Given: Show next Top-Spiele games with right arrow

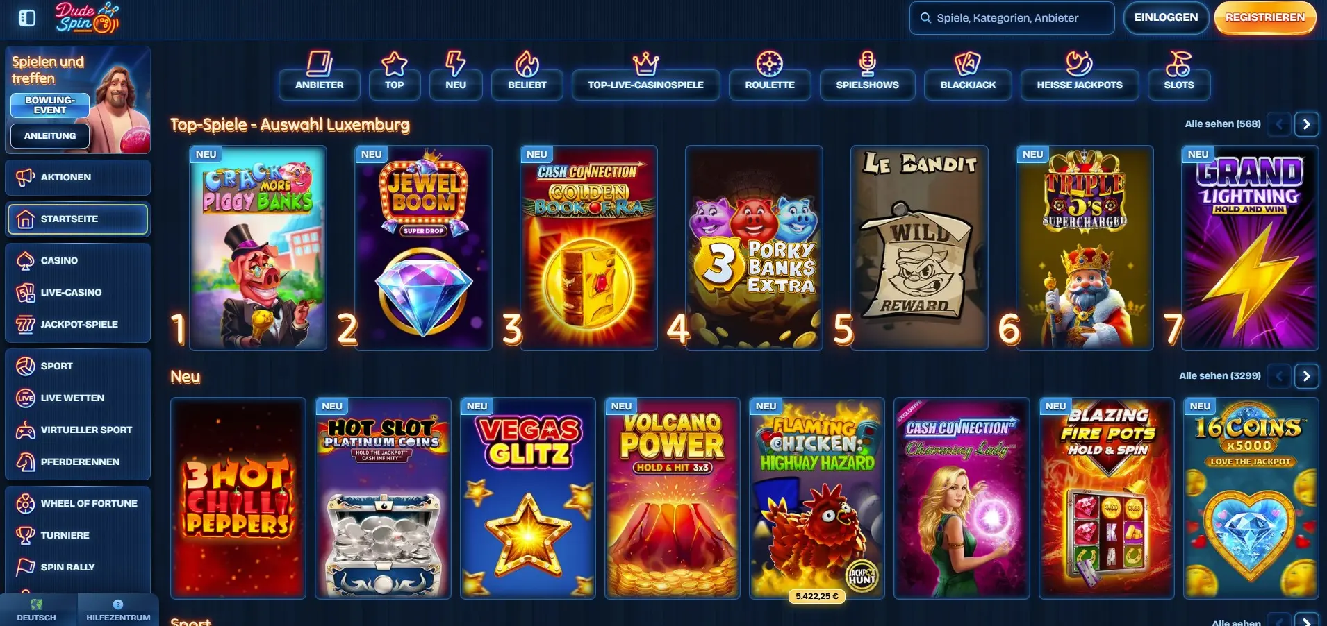Looking at the screenshot, I should pos(1307,124).
